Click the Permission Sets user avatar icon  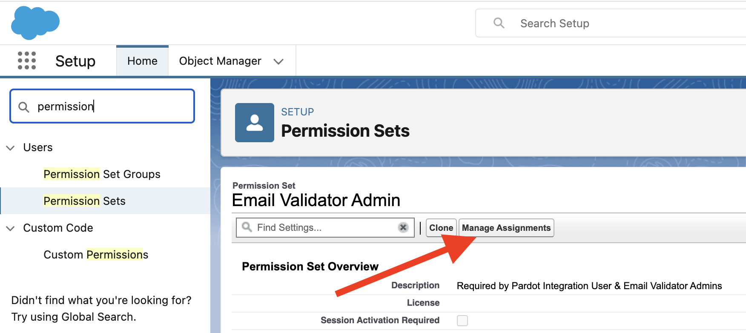pyautogui.click(x=254, y=122)
